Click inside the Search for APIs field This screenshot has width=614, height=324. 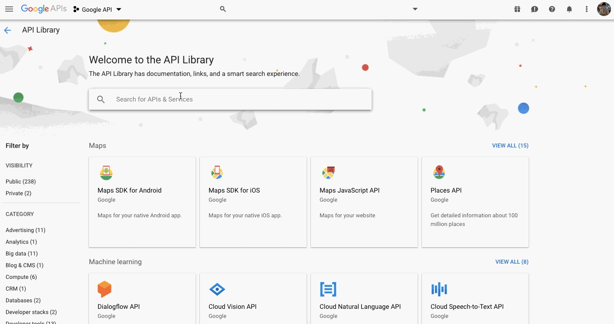click(x=230, y=99)
